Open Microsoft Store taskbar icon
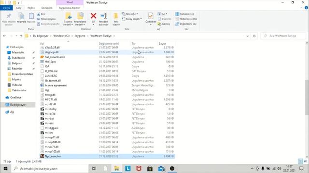Viewport: 309px width, 173px height. [x=150, y=169]
